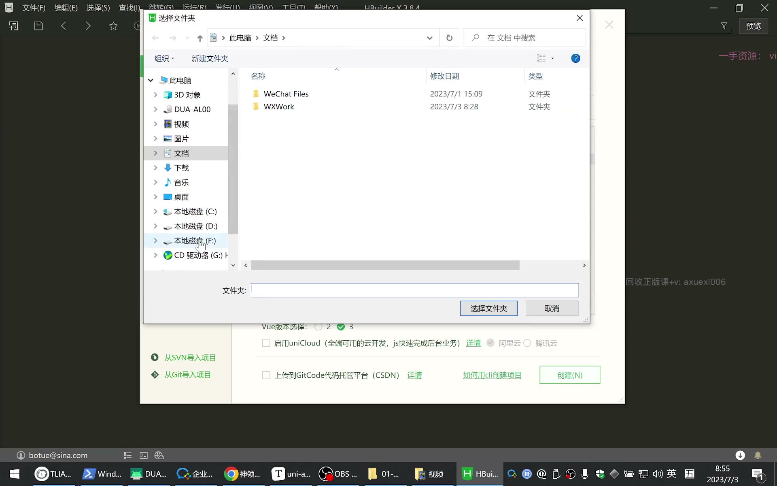Expand 本地磁盘 (C:) in tree
Viewport: 777px width, 486px height.
click(155, 211)
